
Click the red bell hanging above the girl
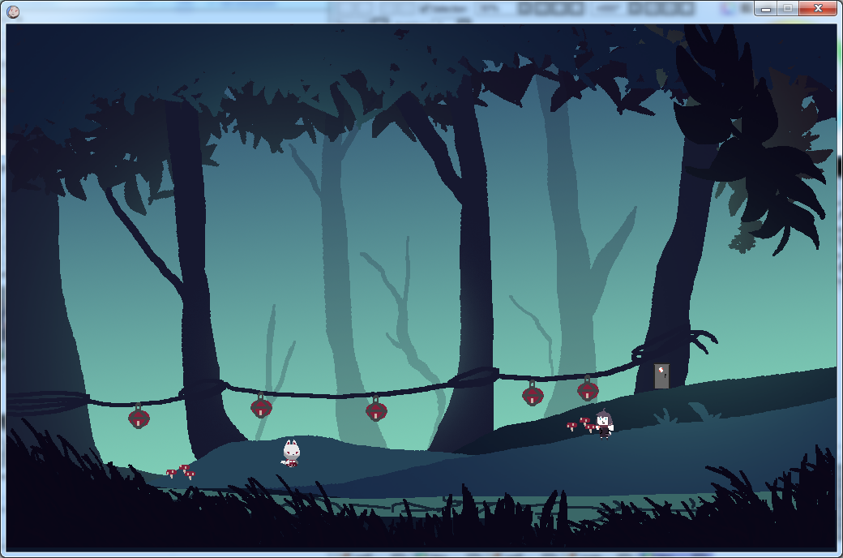[588, 388]
